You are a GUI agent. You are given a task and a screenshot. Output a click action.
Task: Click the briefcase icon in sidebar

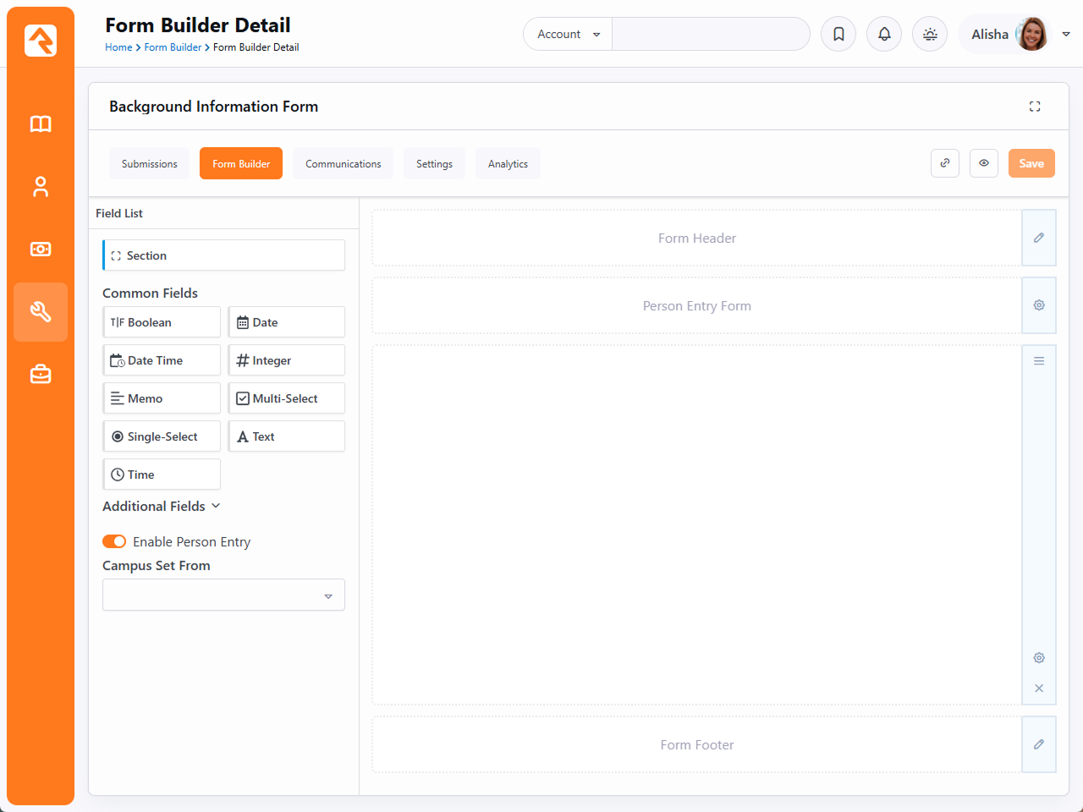point(41,374)
